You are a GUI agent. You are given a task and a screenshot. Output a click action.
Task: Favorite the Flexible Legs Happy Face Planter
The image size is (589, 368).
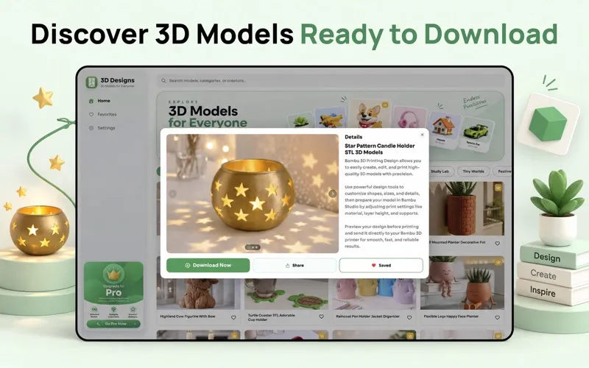498,317
